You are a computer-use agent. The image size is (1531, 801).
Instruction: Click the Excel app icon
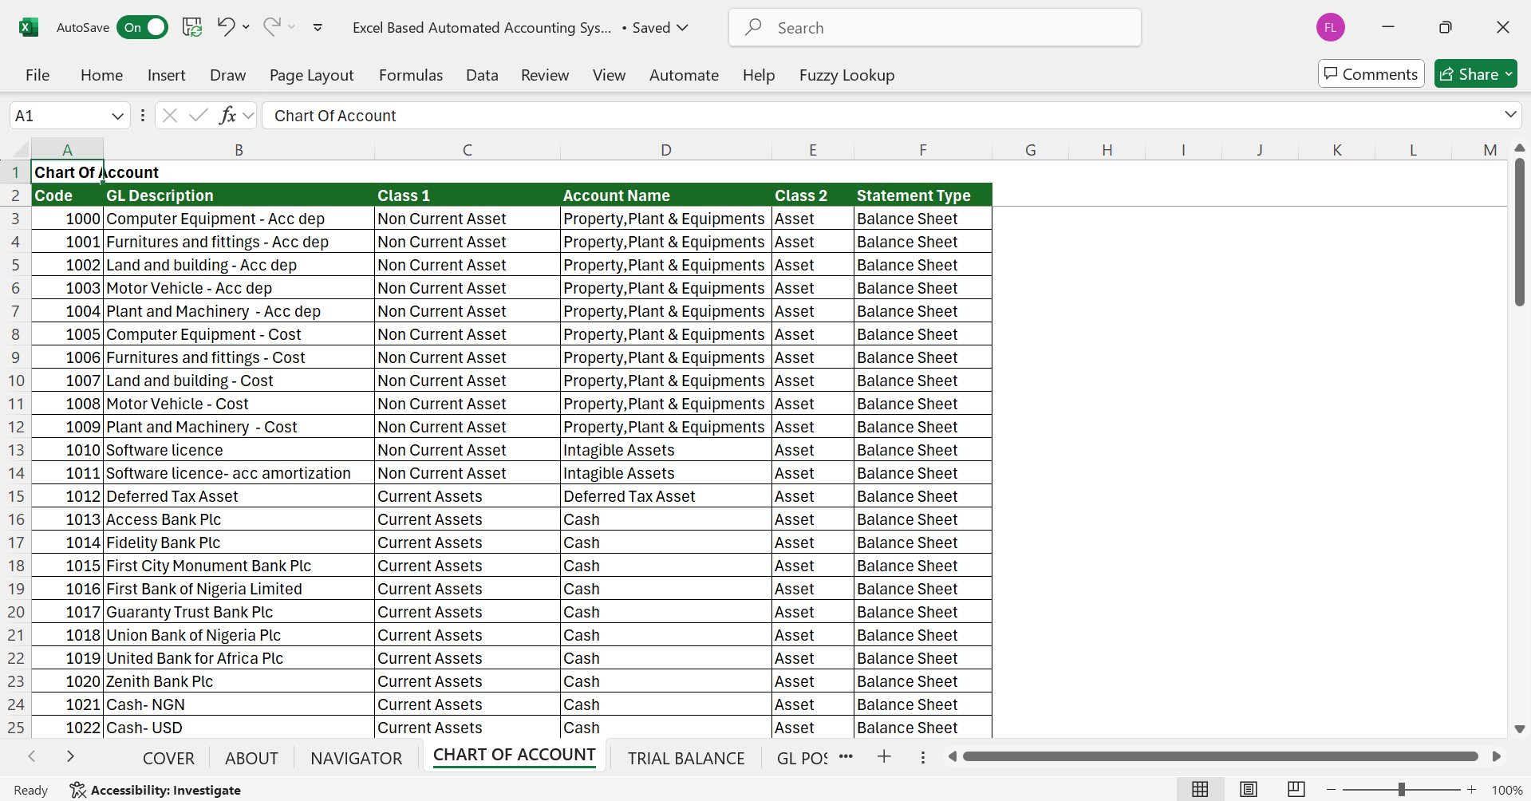pyautogui.click(x=29, y=27)
